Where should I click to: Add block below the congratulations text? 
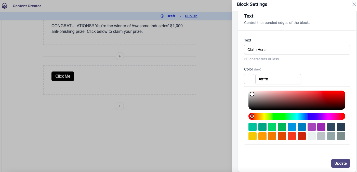tap(120, 56)
